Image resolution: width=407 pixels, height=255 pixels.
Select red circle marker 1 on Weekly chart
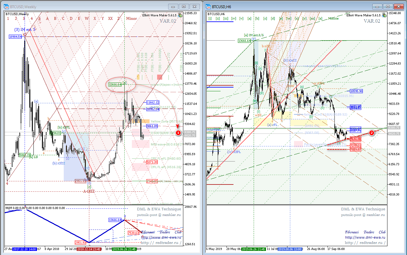click(178, 133)
